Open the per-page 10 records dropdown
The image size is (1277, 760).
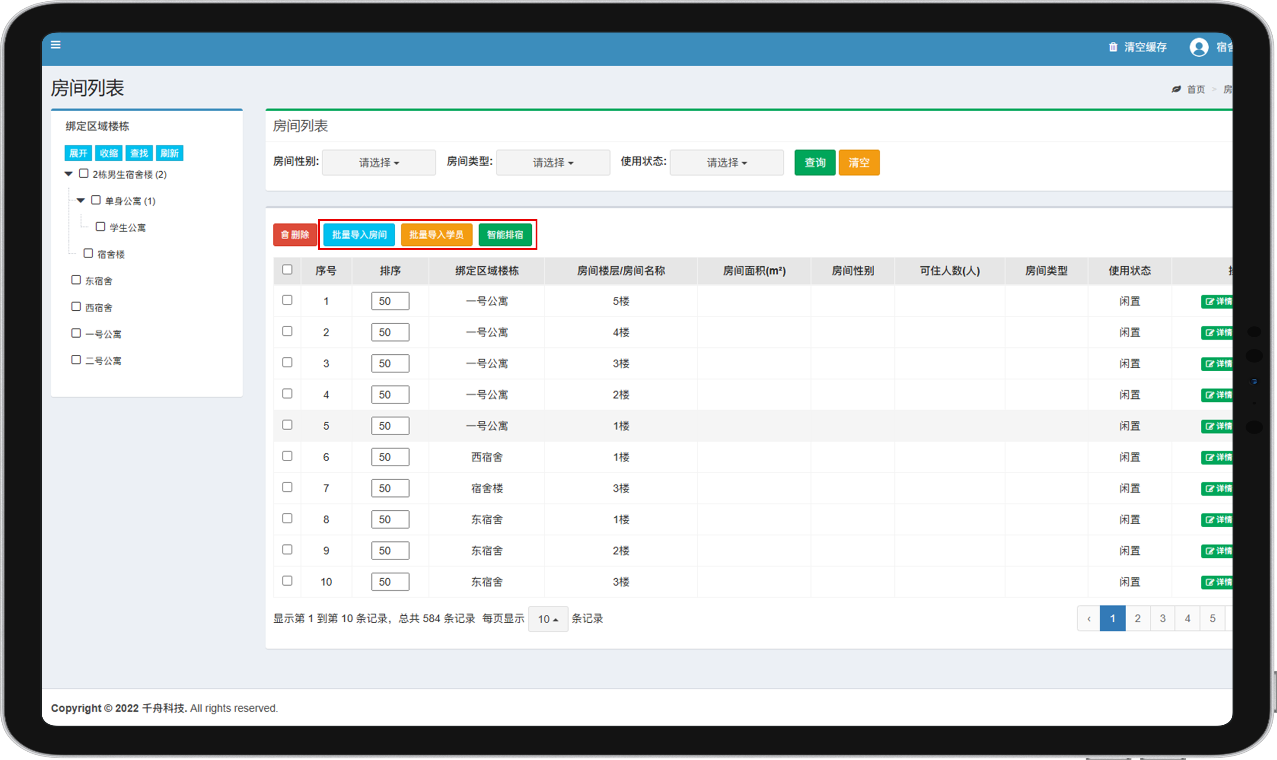click(x=547, y=619)
